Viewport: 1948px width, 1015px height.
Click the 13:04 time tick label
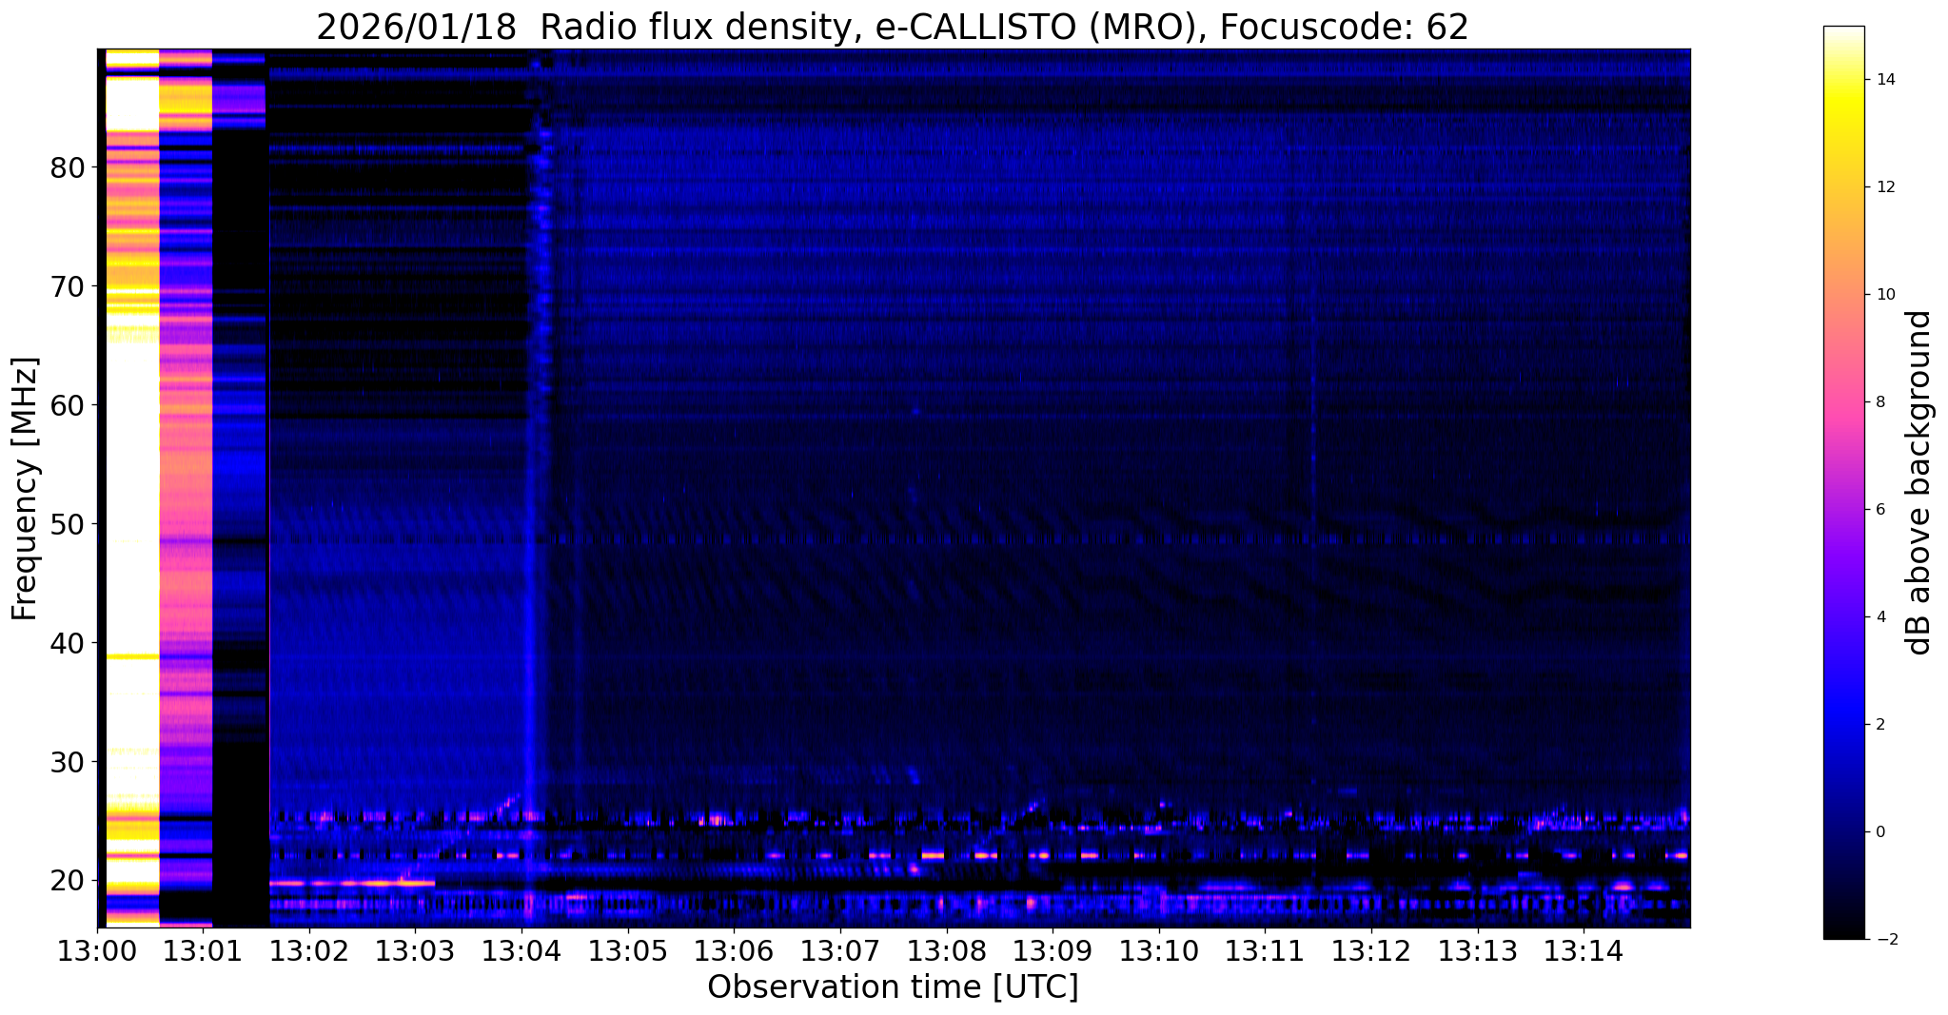[x=522, y=950]
